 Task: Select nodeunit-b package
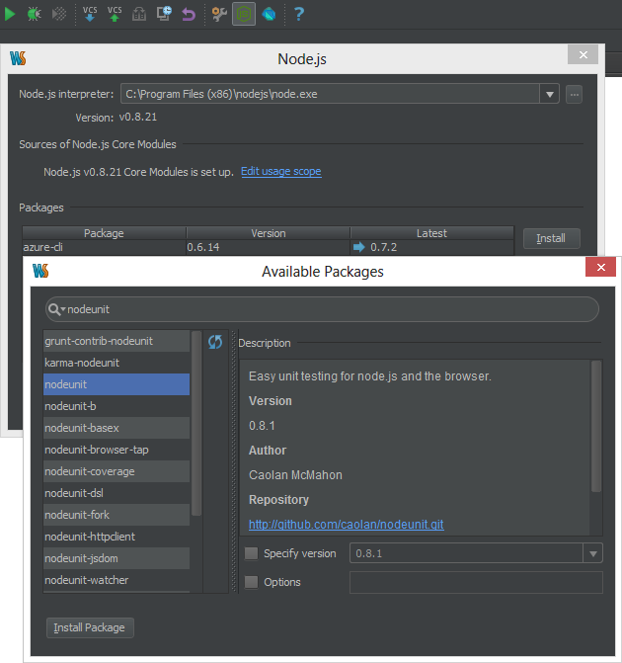117,406
